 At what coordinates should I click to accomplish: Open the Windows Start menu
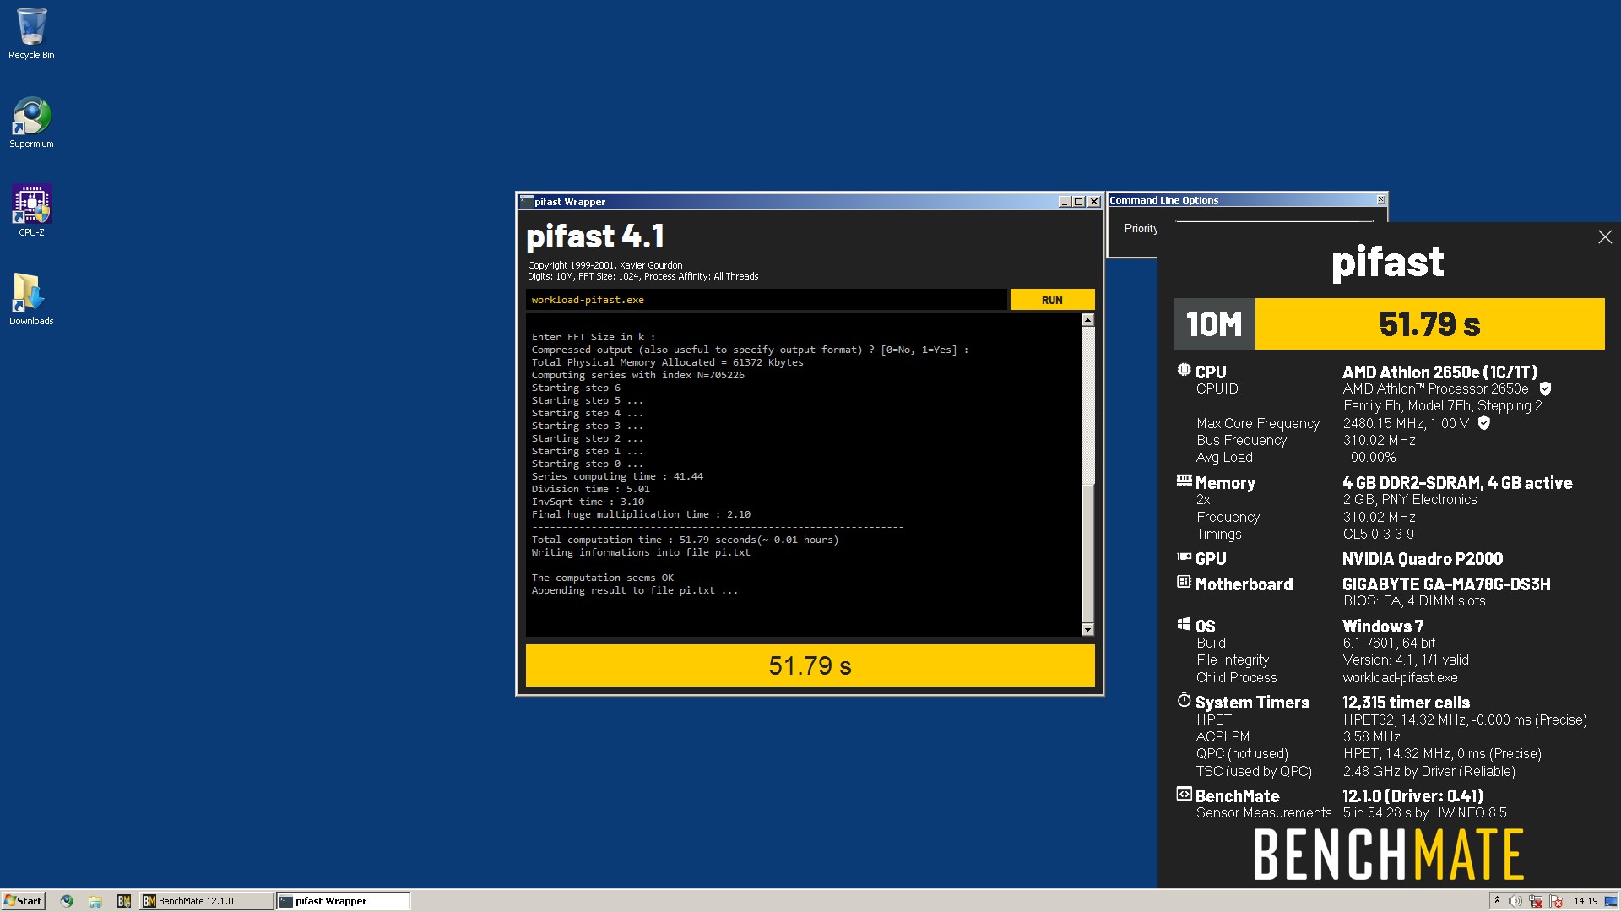coord(23,901)
